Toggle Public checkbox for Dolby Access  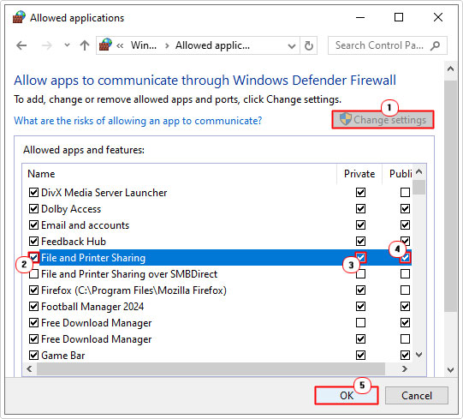coord(405,209)
